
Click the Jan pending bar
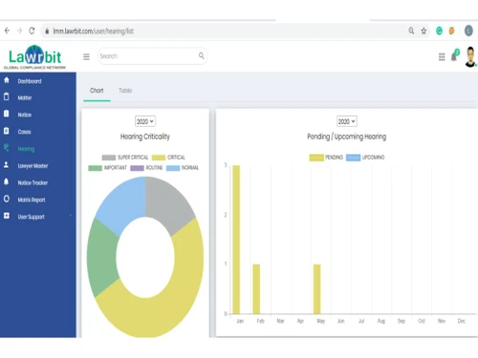click(236, 240)
